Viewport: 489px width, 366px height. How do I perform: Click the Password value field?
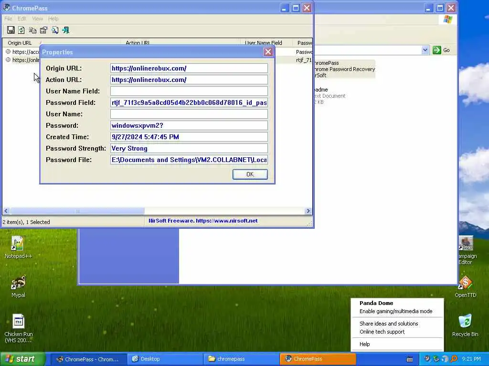coord(189,125)
